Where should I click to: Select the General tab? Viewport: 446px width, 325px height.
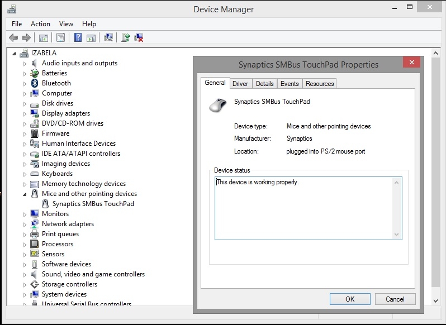click(215, 83)
